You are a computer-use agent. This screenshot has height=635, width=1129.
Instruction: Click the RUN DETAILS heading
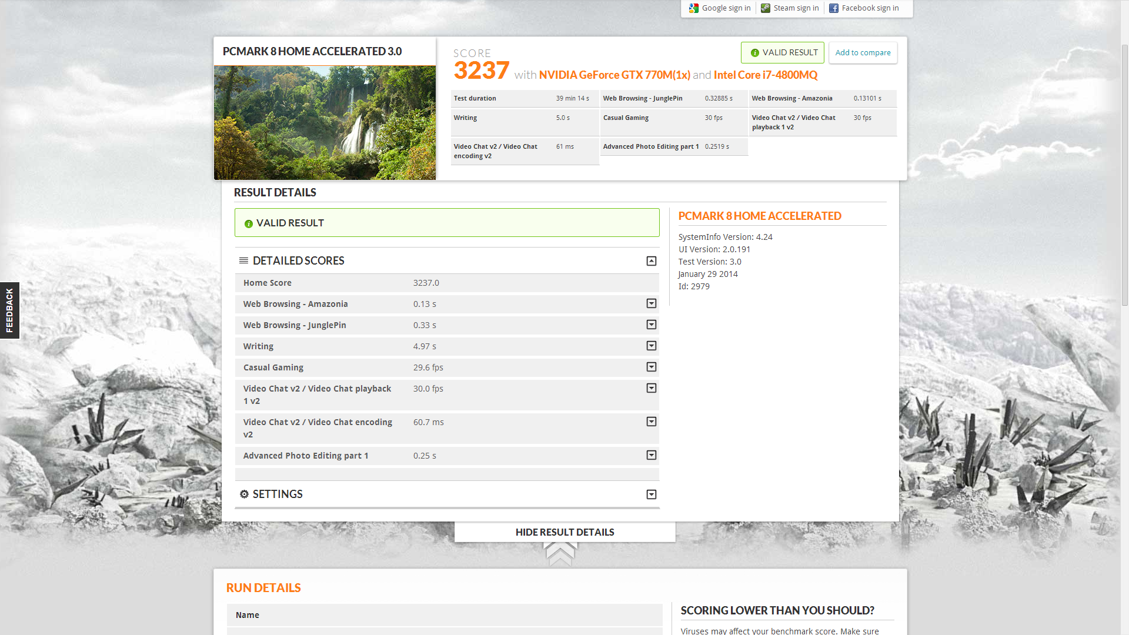263,588
